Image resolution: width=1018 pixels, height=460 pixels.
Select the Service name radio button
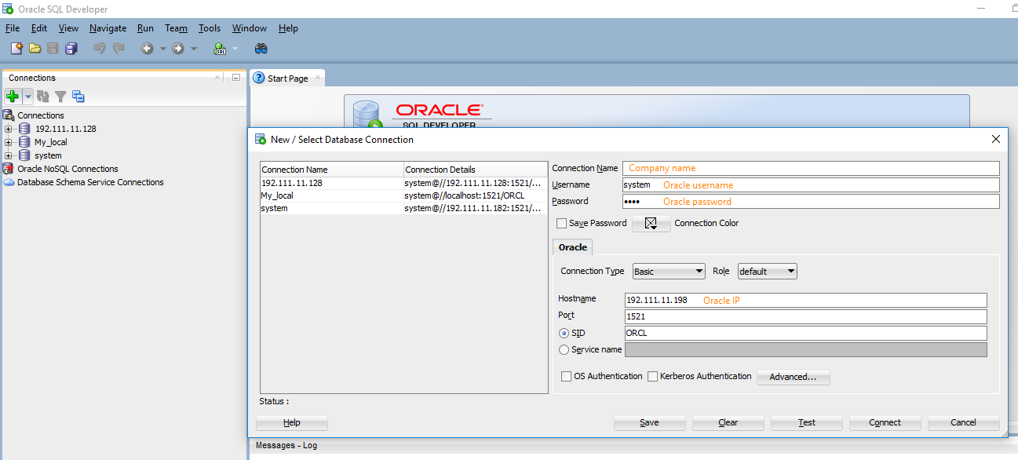click(564, 350)
